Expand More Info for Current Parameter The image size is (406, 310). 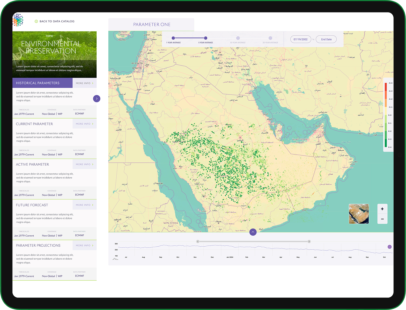[84, 124]
